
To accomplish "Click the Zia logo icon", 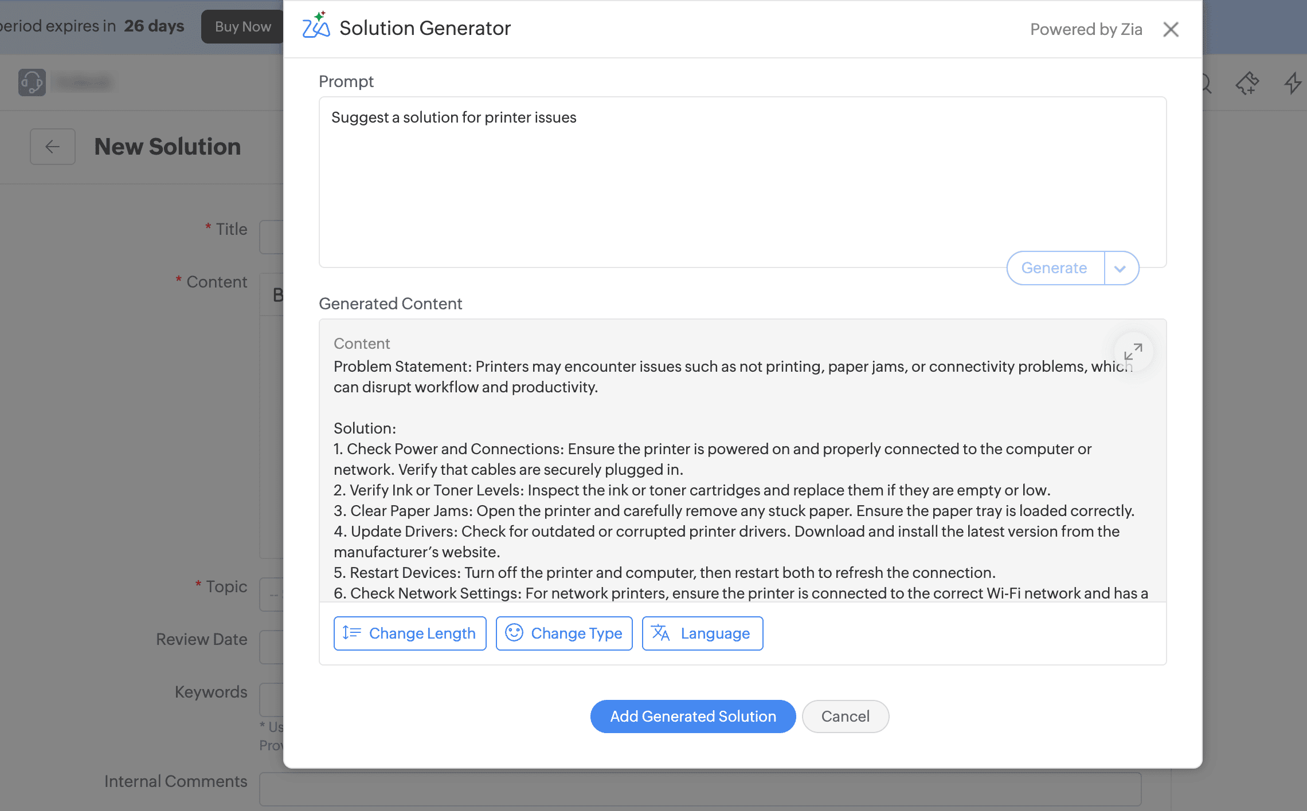I will [316, 26].
